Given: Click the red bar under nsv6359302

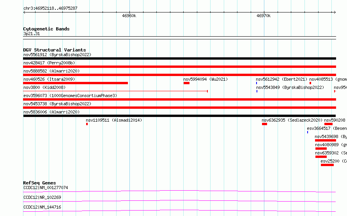Looking at the screenshot, I should click(321, 157).
